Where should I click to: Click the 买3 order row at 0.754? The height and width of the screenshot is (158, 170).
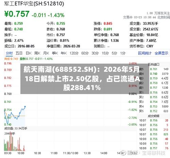pos(154,102)
